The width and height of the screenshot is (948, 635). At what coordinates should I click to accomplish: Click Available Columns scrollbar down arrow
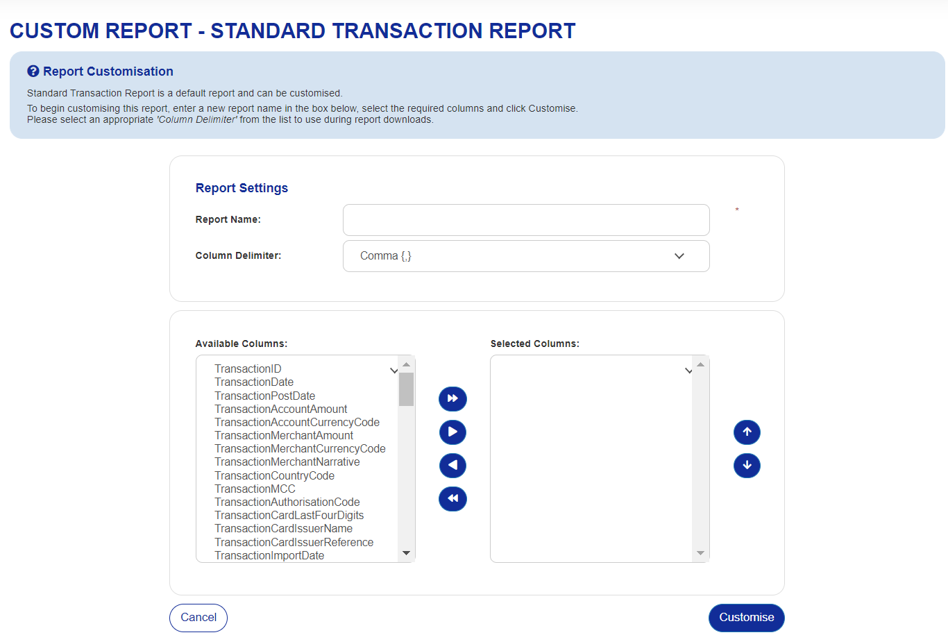pos(407,553)
